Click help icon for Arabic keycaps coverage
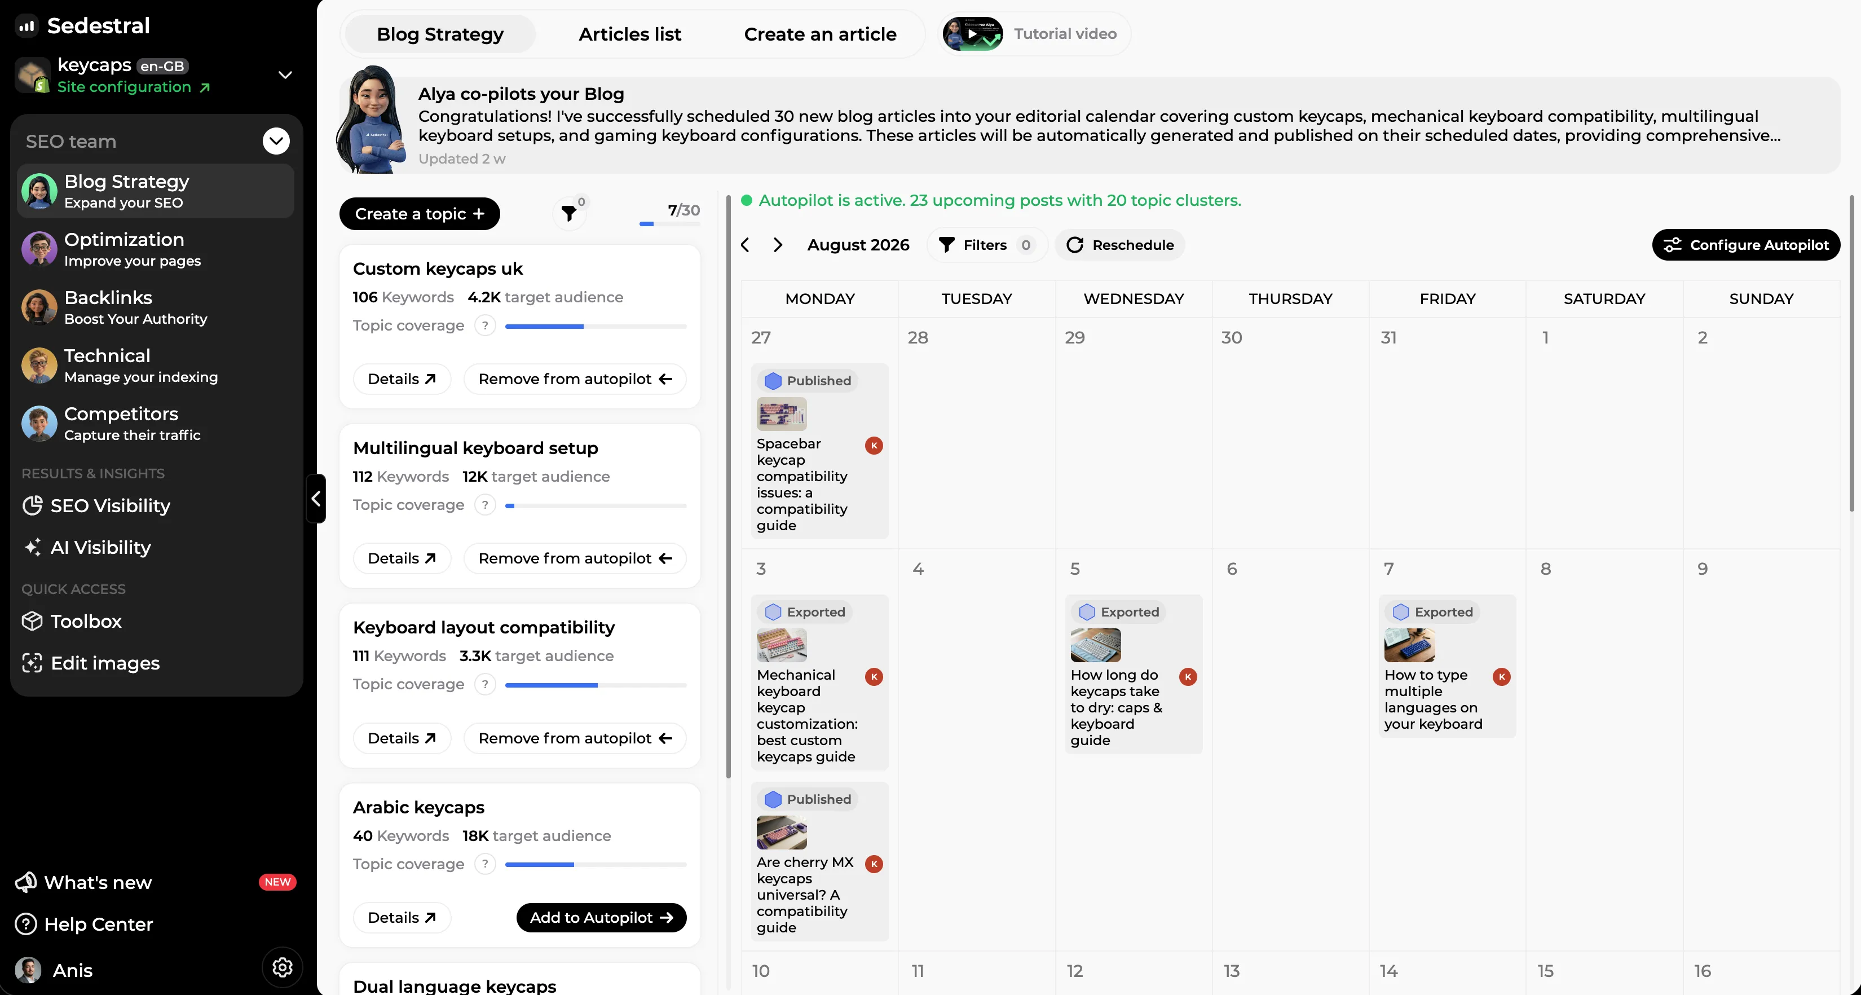The image size is (1861, 995). pyautogui.click(x=485, y=864)
